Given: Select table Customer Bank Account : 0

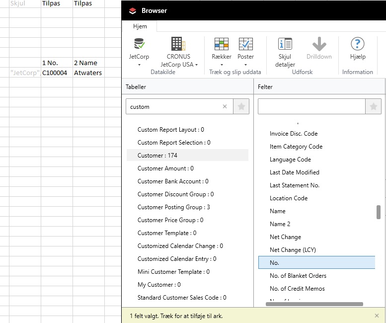Looking at the screenshot, I should [173, 181].
